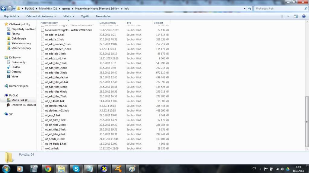Select Dokumenty library in the sidebar
The height and width of the screenshot is (173, 309).
click(18, 62)
